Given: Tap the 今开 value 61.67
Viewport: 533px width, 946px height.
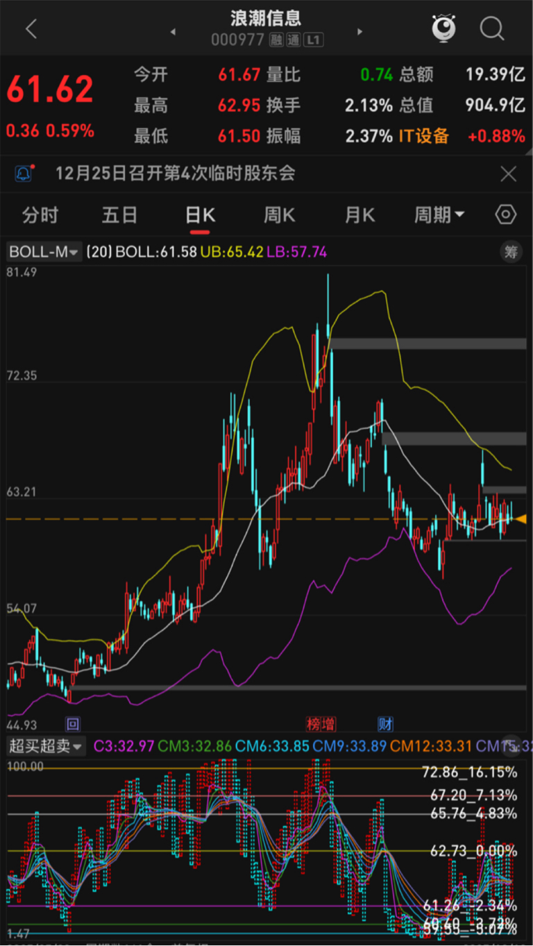Looking at the screenshot, I should pos(239,74).
